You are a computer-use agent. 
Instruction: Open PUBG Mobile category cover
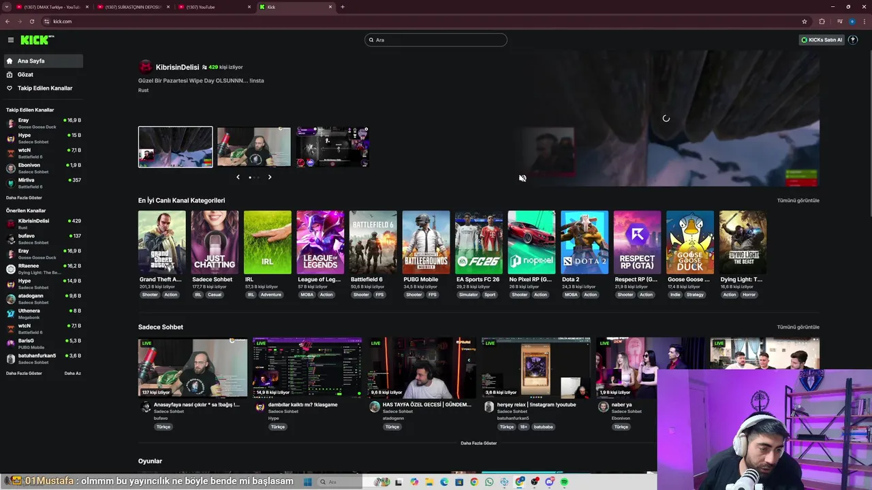426,242
